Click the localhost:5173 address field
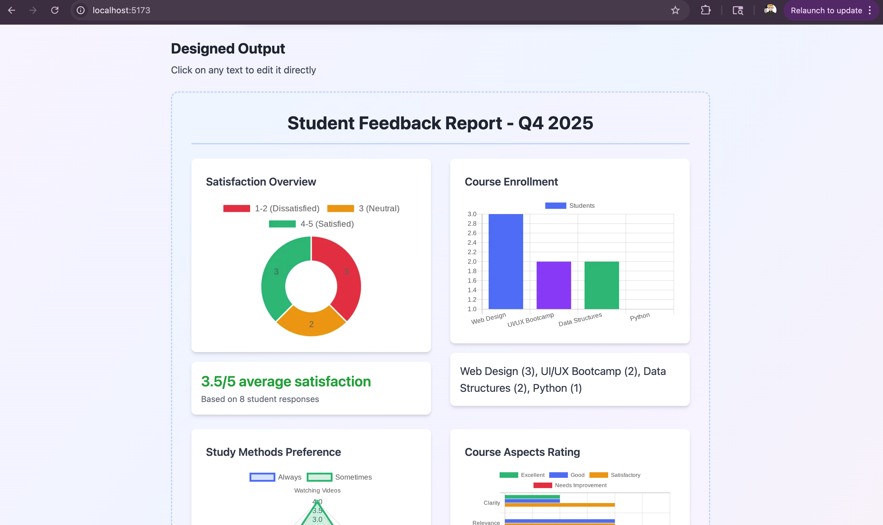This screenshot has width=883, height=525. [x=122, y=10]
